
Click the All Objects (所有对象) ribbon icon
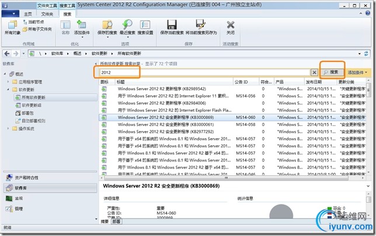(x=12, y=27)
